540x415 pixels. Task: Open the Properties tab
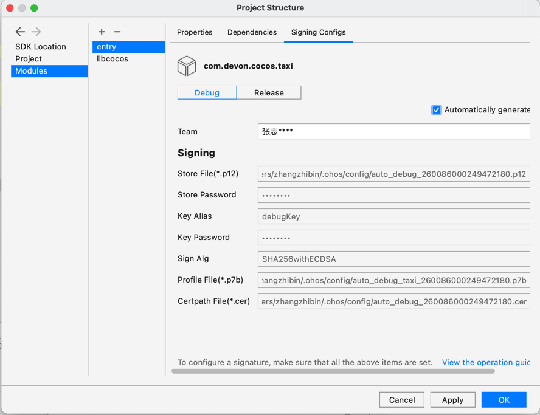click(195, 32)
